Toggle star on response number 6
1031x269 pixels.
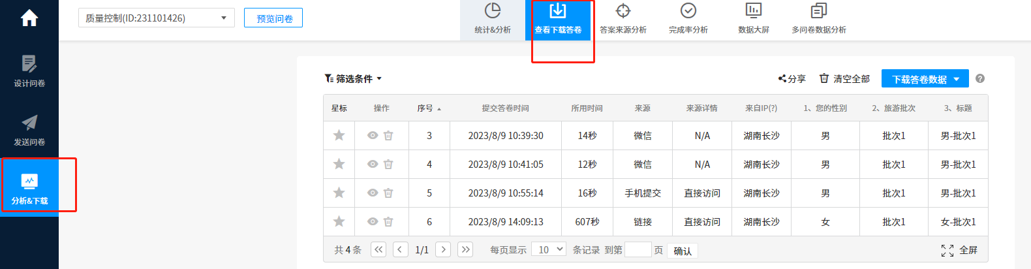tap(339, 221)
